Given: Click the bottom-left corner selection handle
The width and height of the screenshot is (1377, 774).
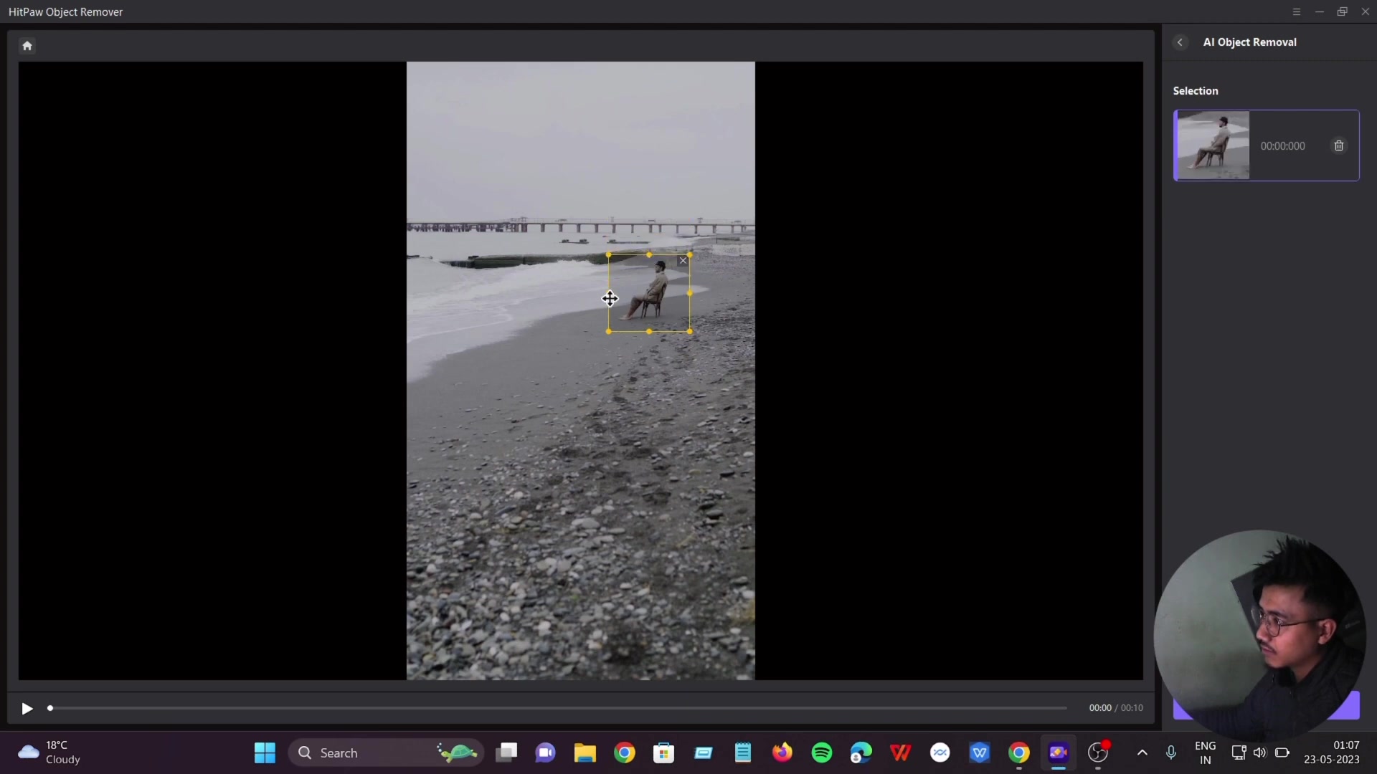Looking at the screenshot, I should coord(609,331).
